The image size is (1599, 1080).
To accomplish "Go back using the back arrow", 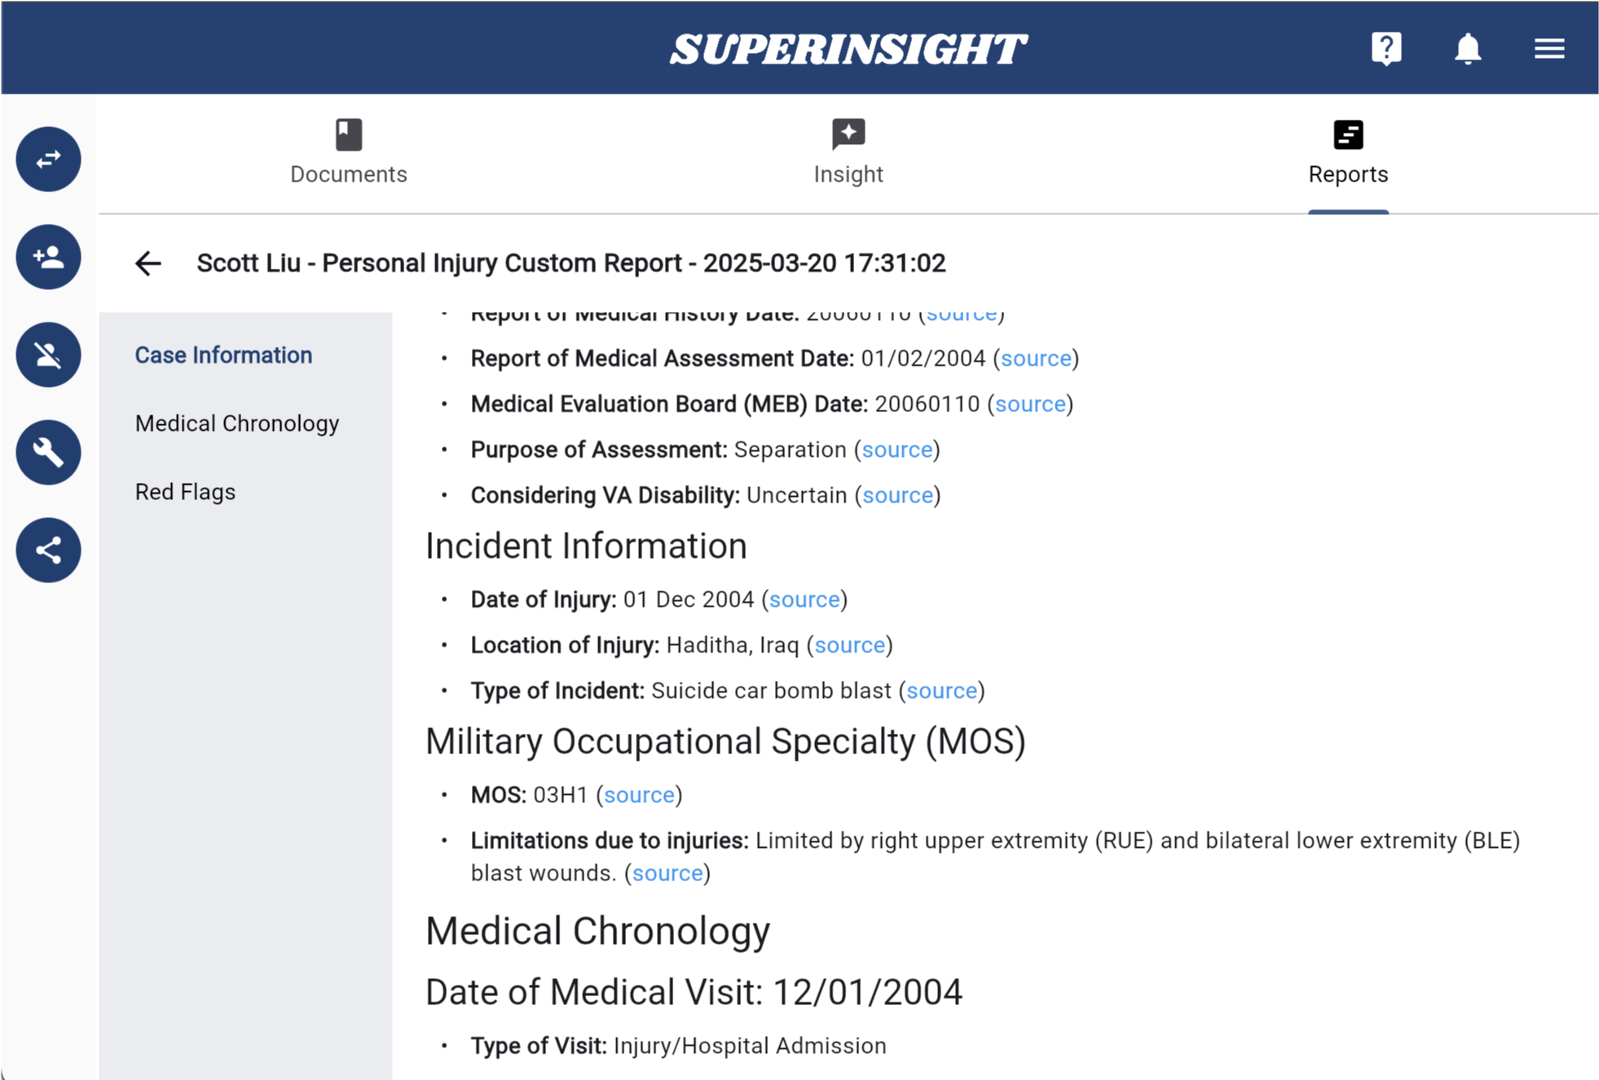I will [148, 263].
